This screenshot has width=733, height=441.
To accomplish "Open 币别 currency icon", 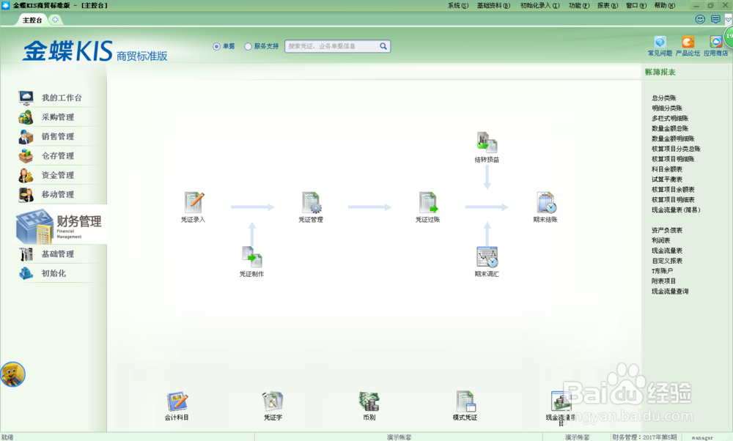I will (369, 401).
